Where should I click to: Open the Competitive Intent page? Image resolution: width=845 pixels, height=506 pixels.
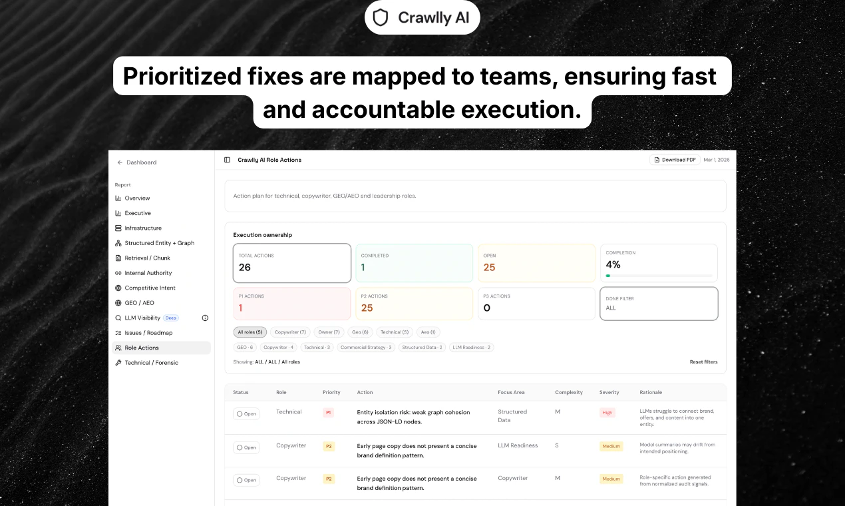[162, 288]
